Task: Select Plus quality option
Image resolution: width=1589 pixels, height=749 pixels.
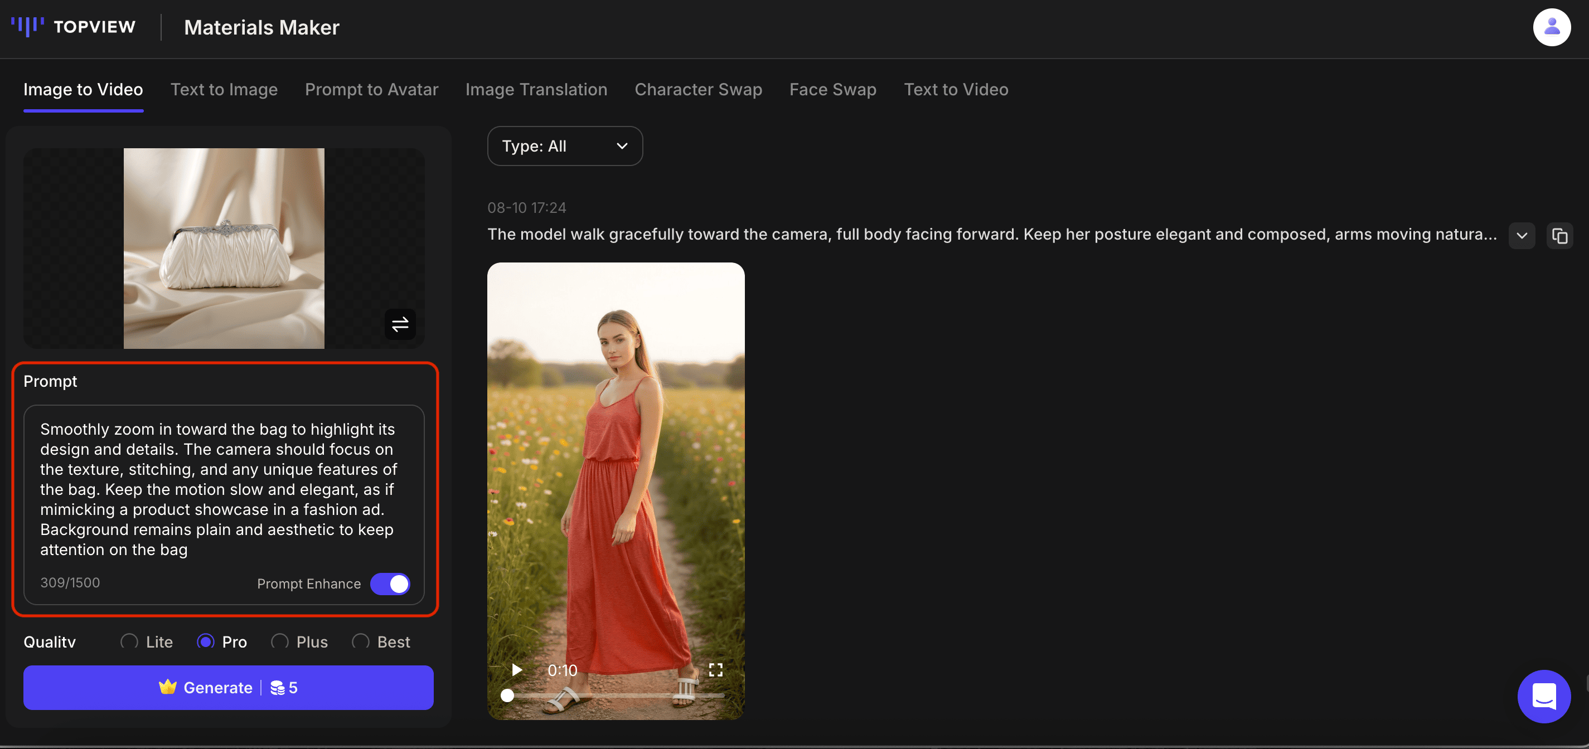Action: click(280, 641)
